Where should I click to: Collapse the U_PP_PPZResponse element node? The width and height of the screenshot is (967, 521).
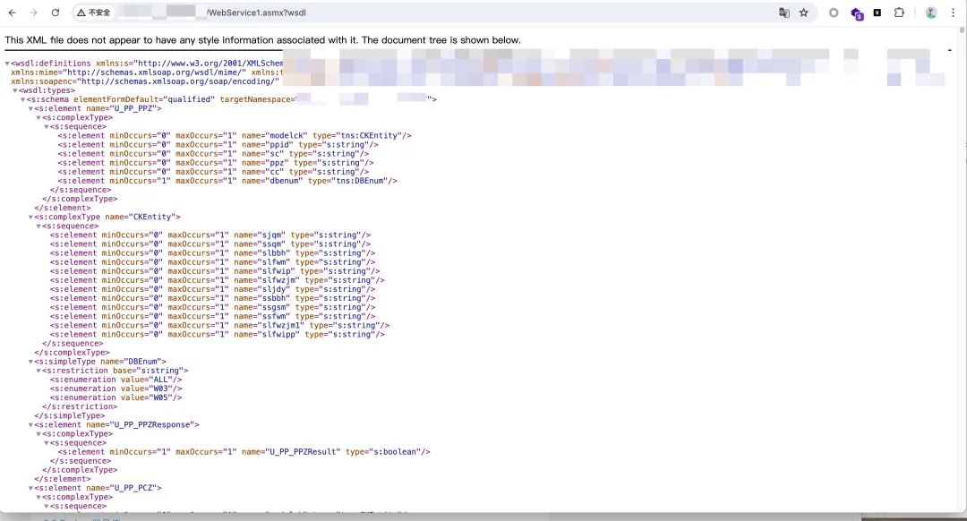31,424
